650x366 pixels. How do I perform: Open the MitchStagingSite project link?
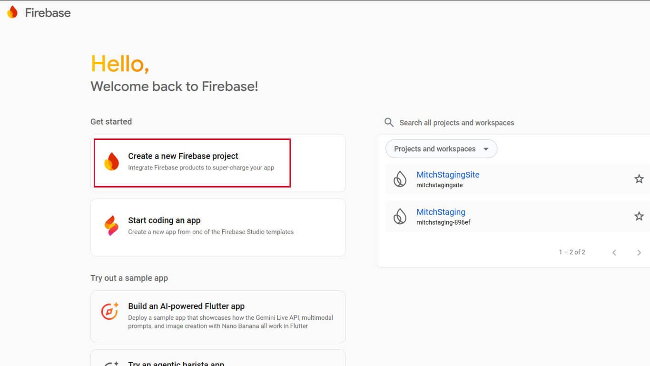point(448,175)
